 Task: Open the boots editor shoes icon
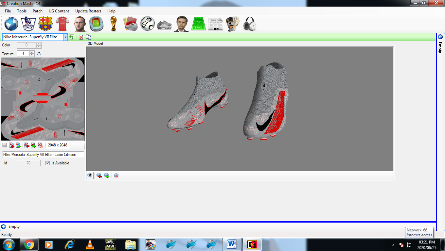tap(165, 25)
